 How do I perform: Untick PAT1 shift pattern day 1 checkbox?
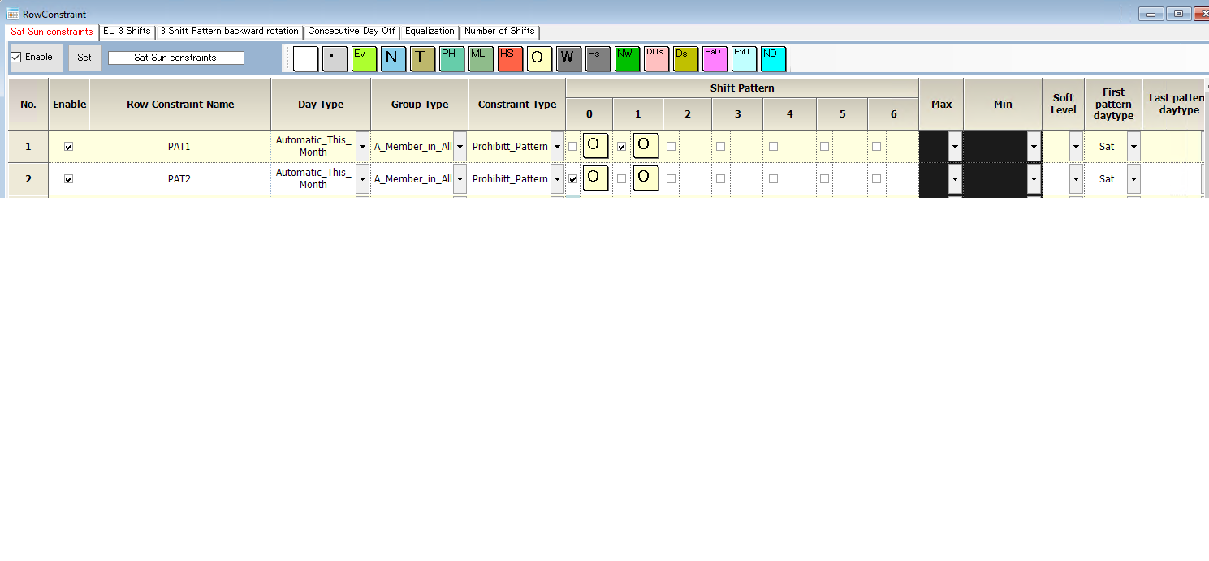click(622, 147)
